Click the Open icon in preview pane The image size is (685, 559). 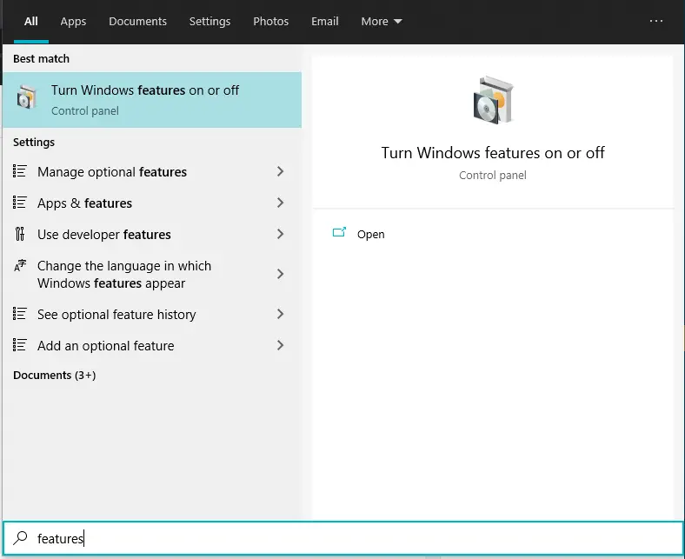tap(340, 234)
